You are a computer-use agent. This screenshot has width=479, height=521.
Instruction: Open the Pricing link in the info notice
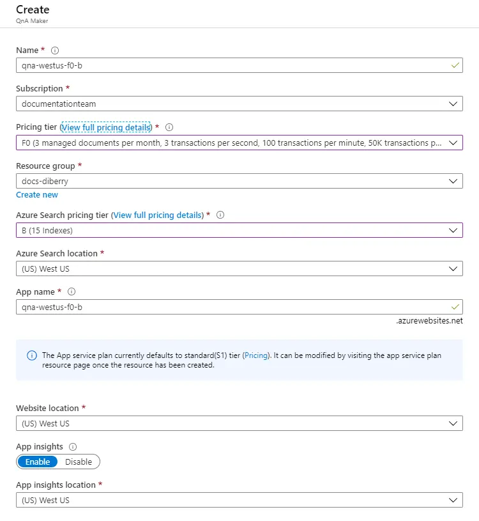(256, 355)
